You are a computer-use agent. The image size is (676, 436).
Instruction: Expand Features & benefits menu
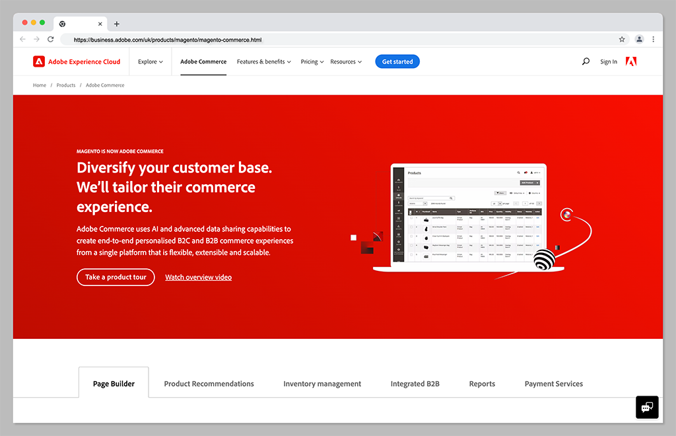pyautogui.click(x=263, y=61)
